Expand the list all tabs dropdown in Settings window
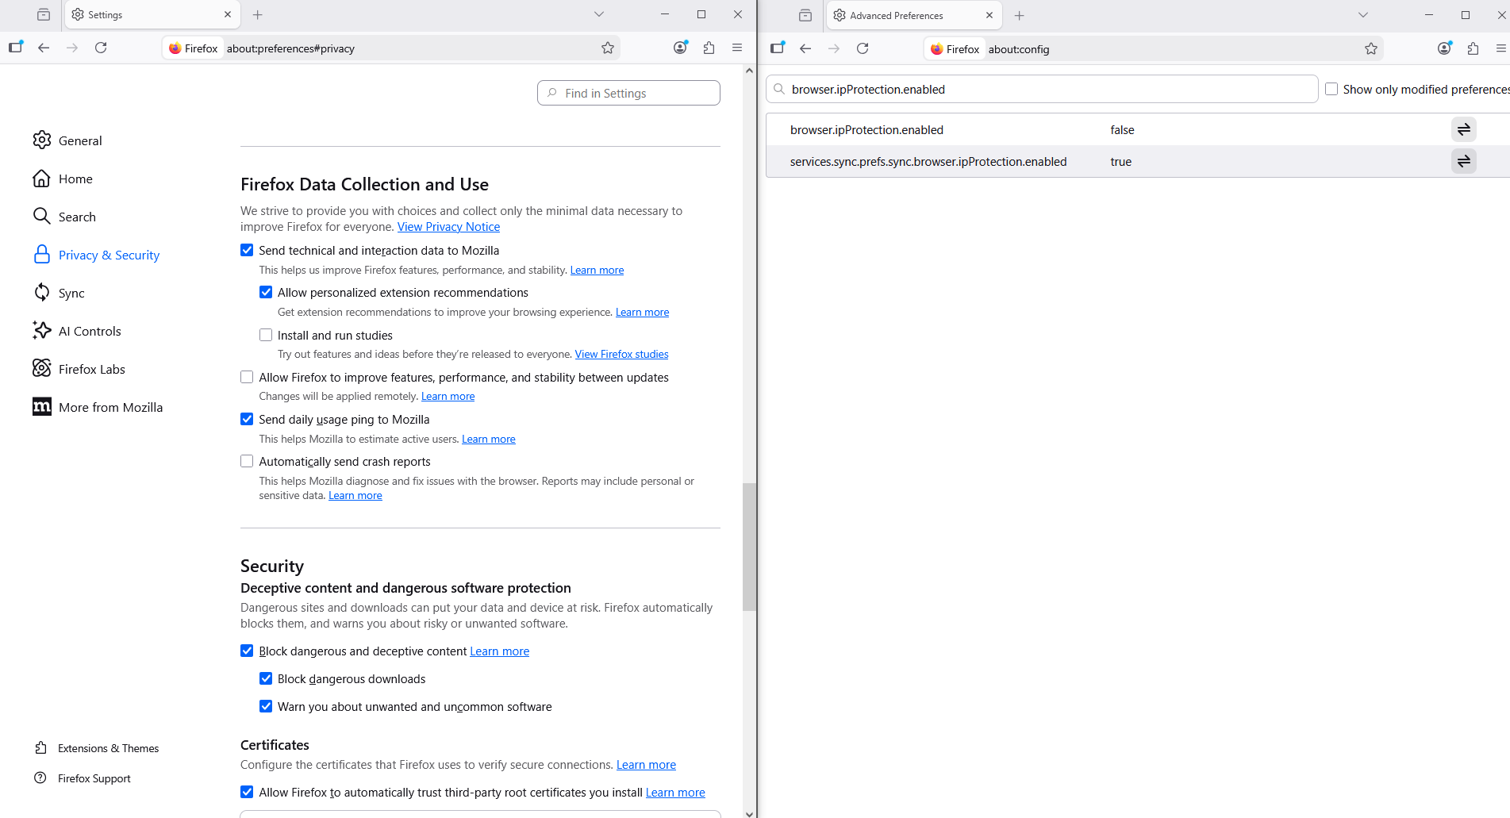The image size is (1510, 818). pos(599,14)
